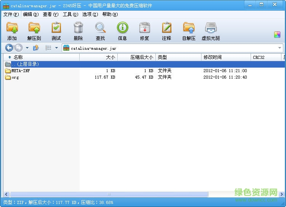The width and height of the screenshot is (286, 207).
Task: Sort by the CRC32 column header
Action: coord(266,57)
